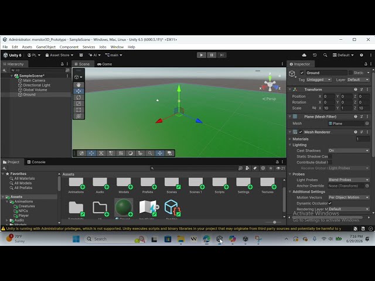Image resolution: width=375 pixels, height=281 pixels.
Task: Select Main Camera in Hierarchy
Action: [34, 81]
